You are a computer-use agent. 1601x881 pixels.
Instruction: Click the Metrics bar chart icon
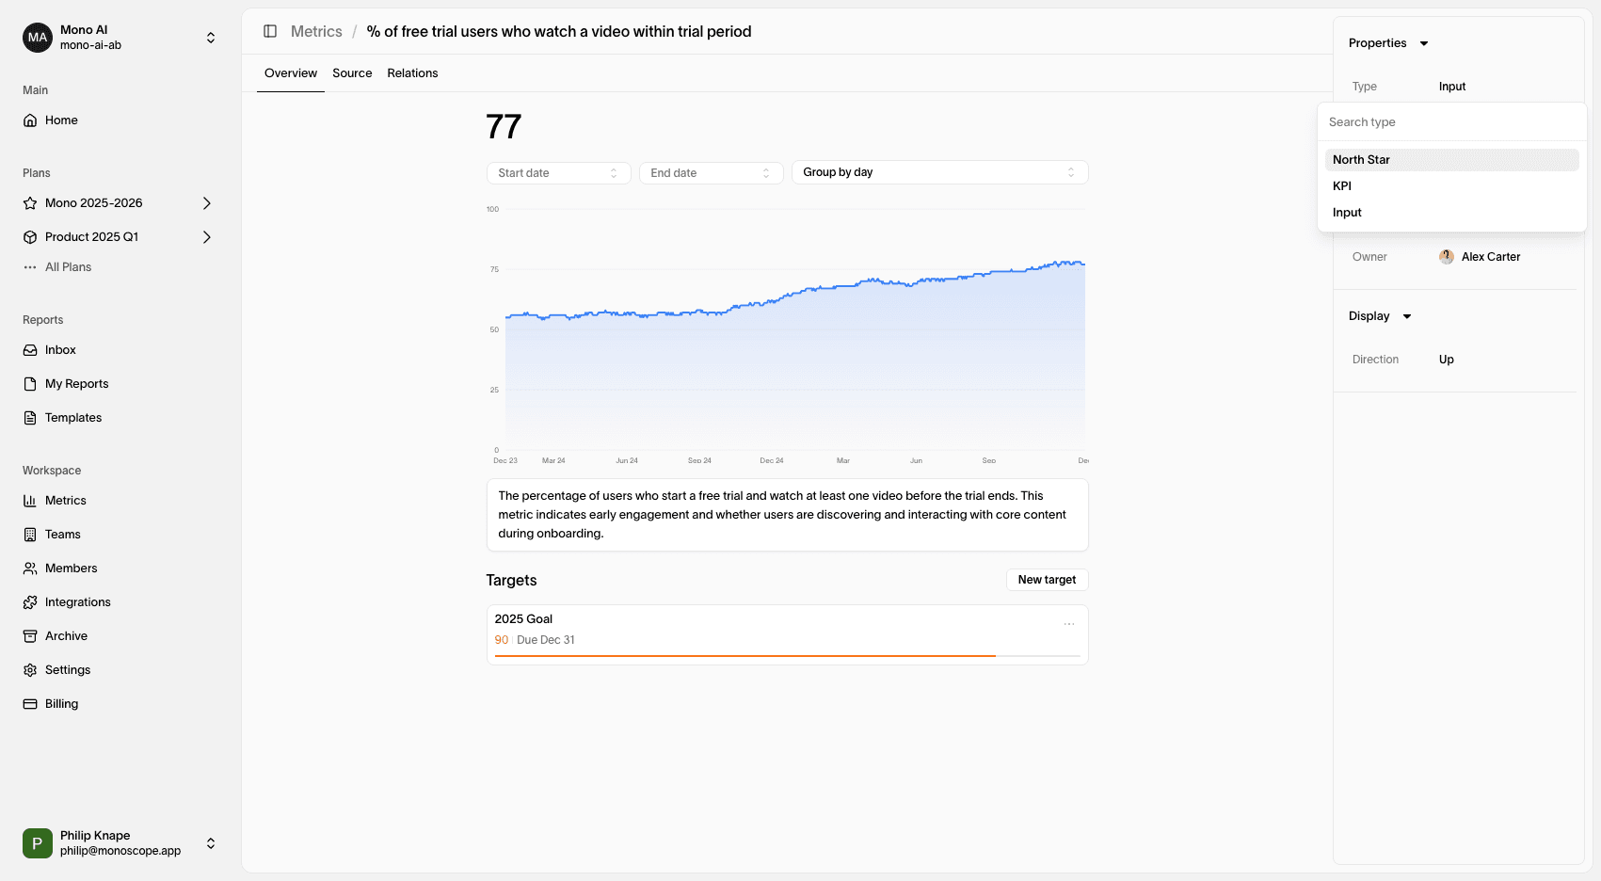pos(30,501)
